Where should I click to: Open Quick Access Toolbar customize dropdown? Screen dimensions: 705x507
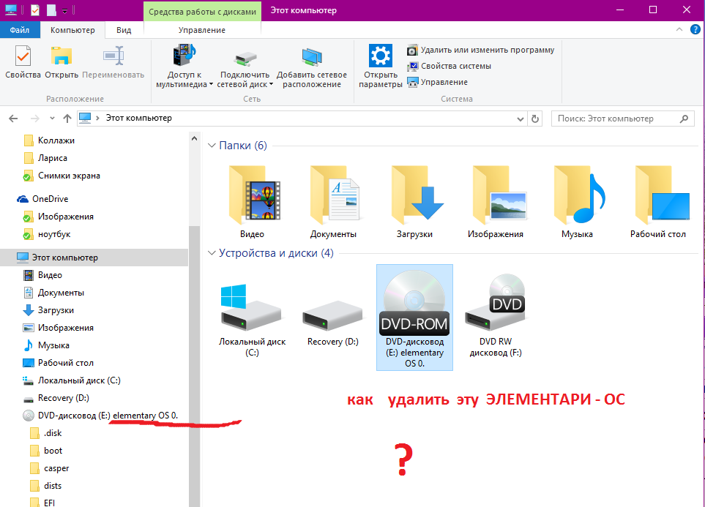(64, 10)
